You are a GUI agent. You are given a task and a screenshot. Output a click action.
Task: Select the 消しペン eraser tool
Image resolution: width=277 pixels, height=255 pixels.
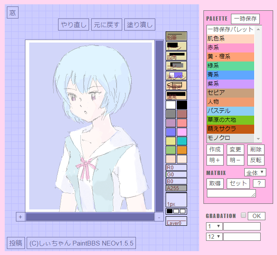point(176,76)
